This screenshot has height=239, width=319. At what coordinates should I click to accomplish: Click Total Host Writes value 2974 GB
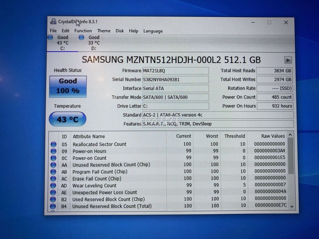[275, 79]
